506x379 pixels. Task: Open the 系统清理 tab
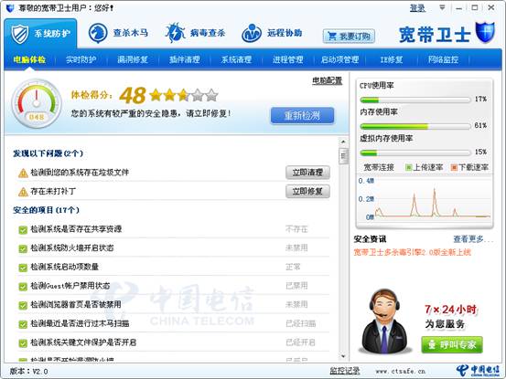point(236,59)
